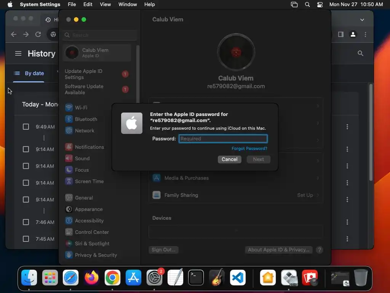Open more actions for 7:45 AM history entry
Image resolution: width=390 pixels, height=293 pixels.
pos(347,239)
